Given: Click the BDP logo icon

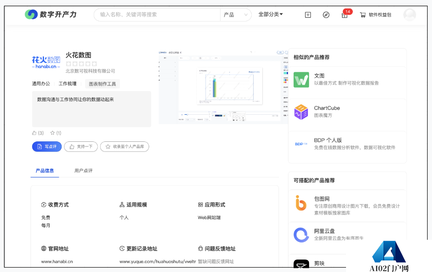Looking at the screenshot, I should pos(301,144).
